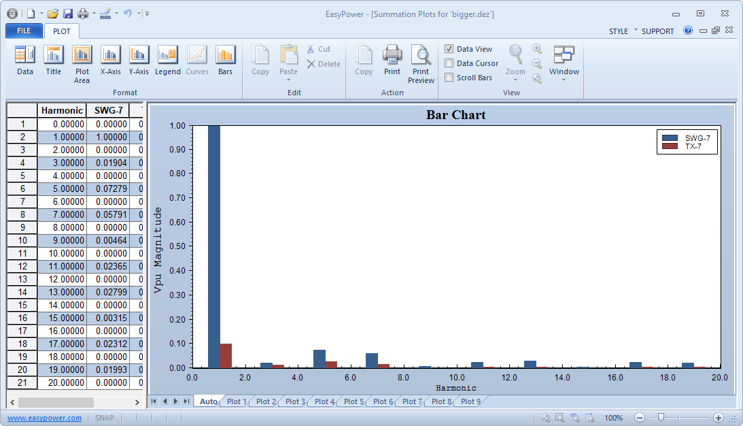Expand the Window dropdown
Viewport: 743px width, 426px height.
click(x=564, y=65)
